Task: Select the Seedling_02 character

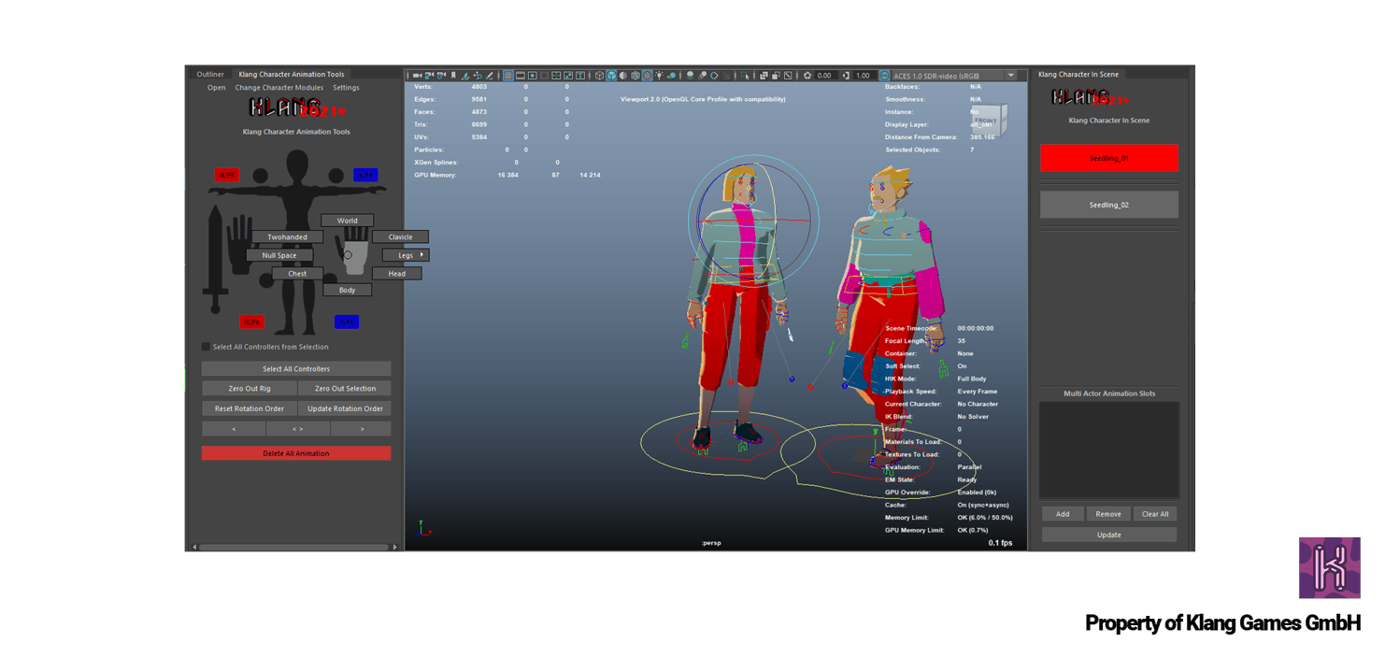Action: click(1108, 205)
